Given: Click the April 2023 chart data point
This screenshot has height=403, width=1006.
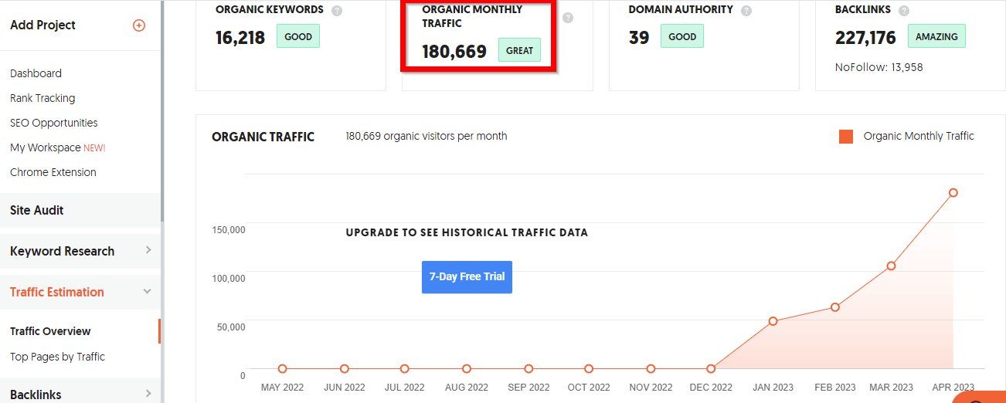Looking at the screenshot, I should [953, 192].
